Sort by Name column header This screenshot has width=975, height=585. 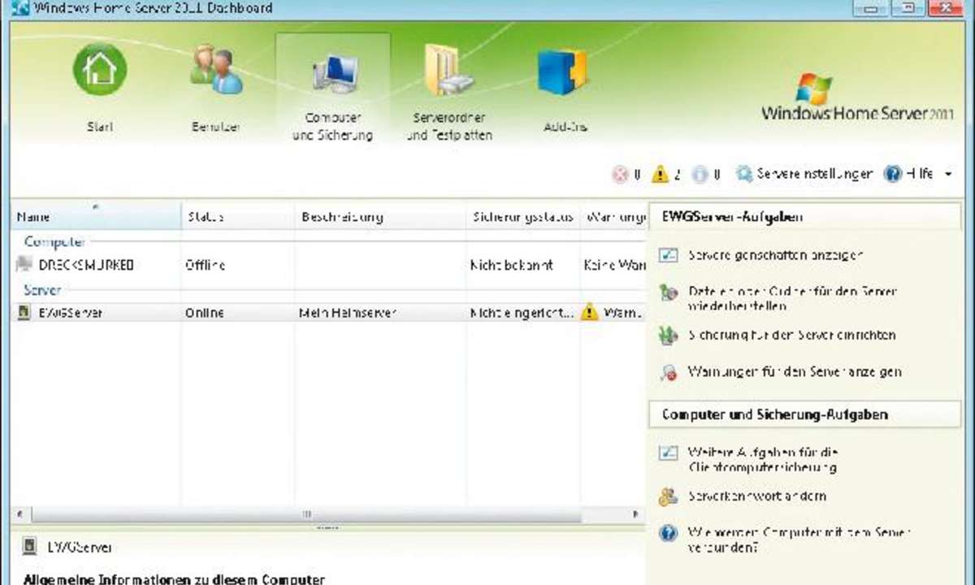click(x=96, y=217)
